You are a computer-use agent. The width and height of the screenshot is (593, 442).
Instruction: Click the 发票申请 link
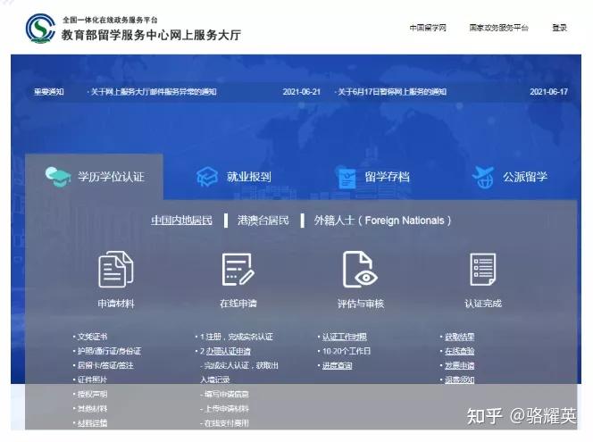pos(459,365)
